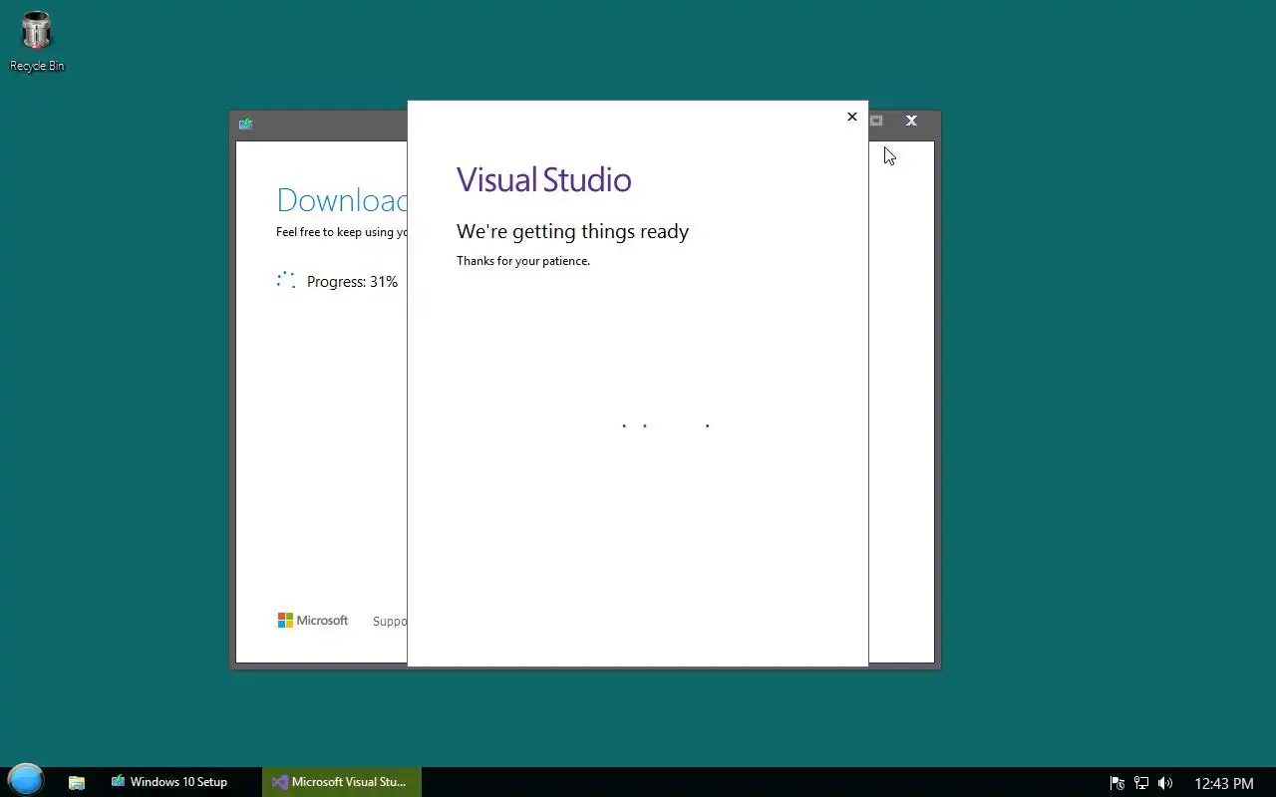Open the Action Center flag icon in tray
This screenshot has height=797, width=1276.
pyautogui.click(x=1117, y=783)
